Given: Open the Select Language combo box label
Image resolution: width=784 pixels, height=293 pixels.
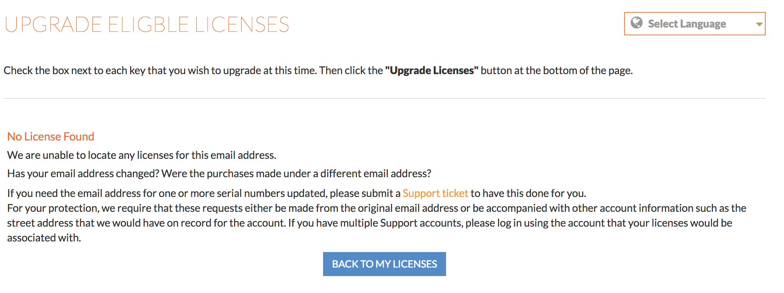Looking at the screenshot, I should tap(687, 24).
